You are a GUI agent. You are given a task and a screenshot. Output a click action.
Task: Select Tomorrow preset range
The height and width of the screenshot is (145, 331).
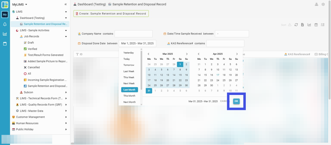[130, 65]
